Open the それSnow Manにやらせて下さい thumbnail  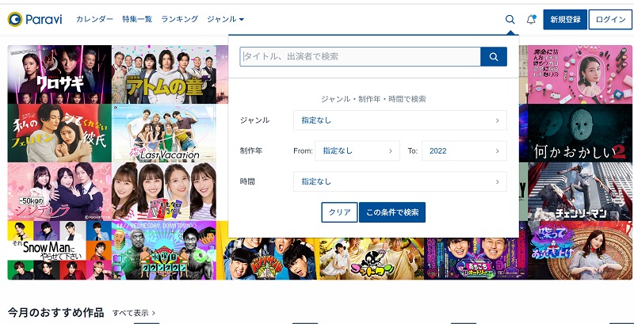click(x=59, y=250)
